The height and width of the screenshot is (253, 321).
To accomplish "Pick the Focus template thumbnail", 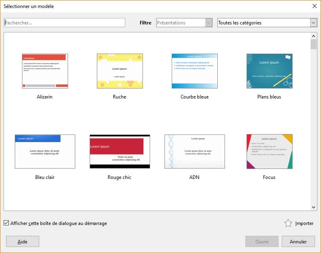I will coord(269,151).
